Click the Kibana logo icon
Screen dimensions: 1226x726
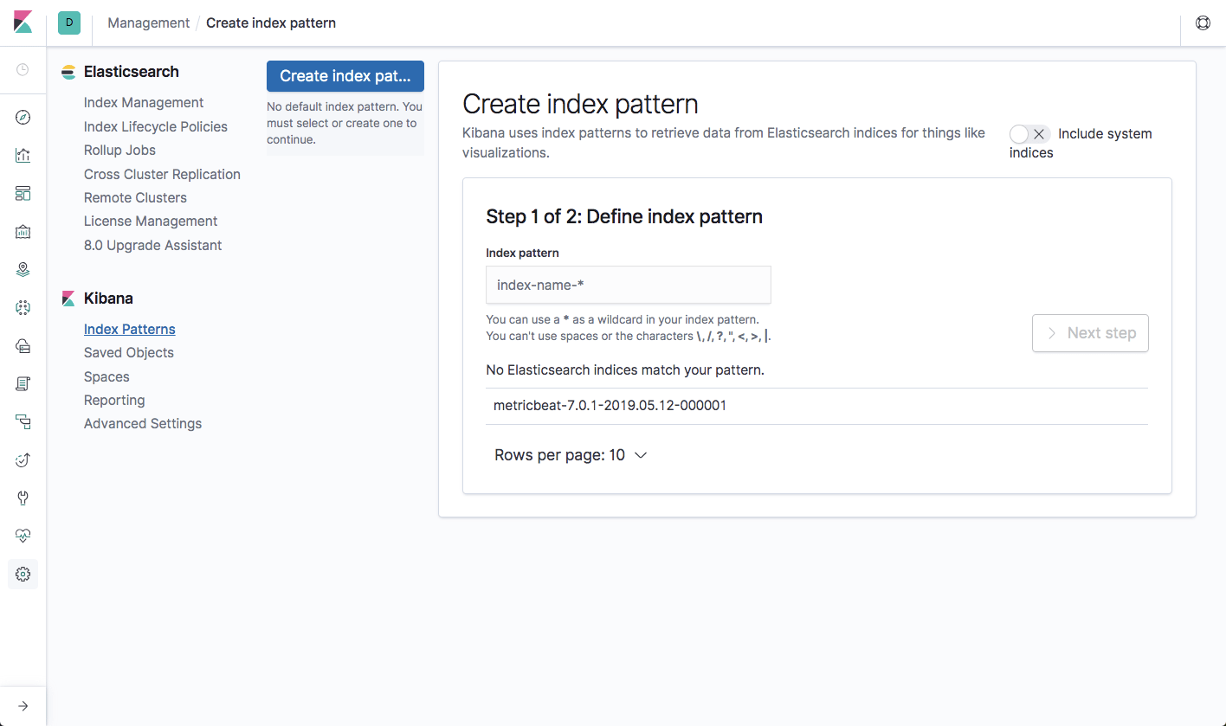point(23,22)
